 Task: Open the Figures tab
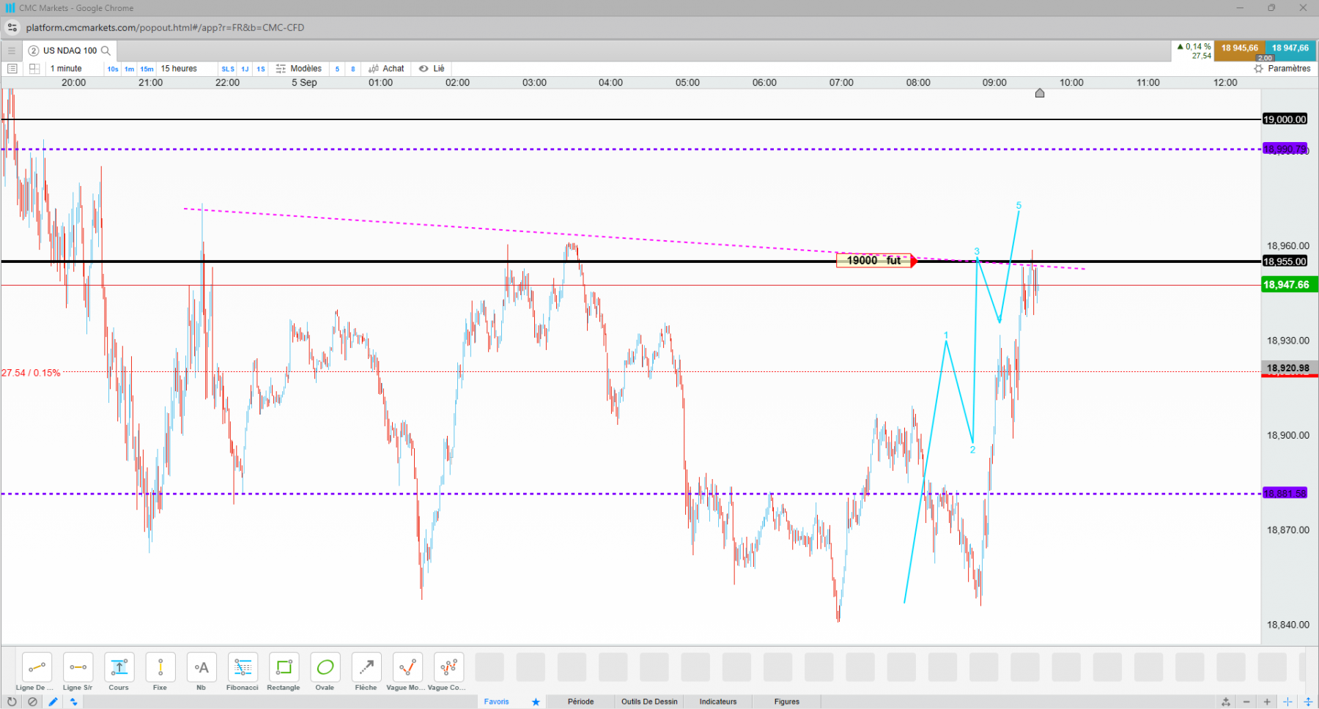[x=787, y=702]
